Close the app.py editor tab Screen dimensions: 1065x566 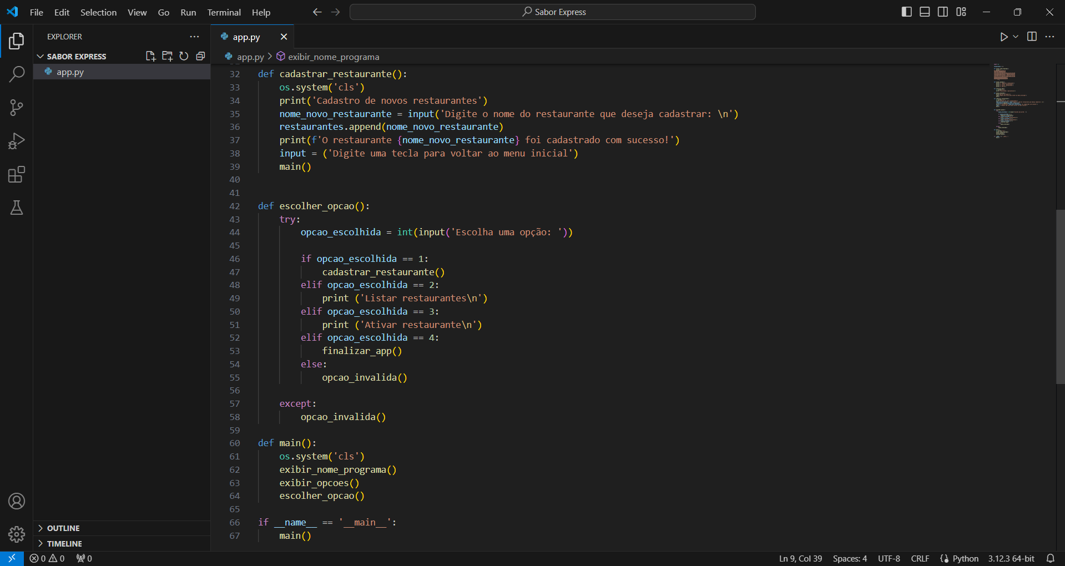tap(284, 37)
